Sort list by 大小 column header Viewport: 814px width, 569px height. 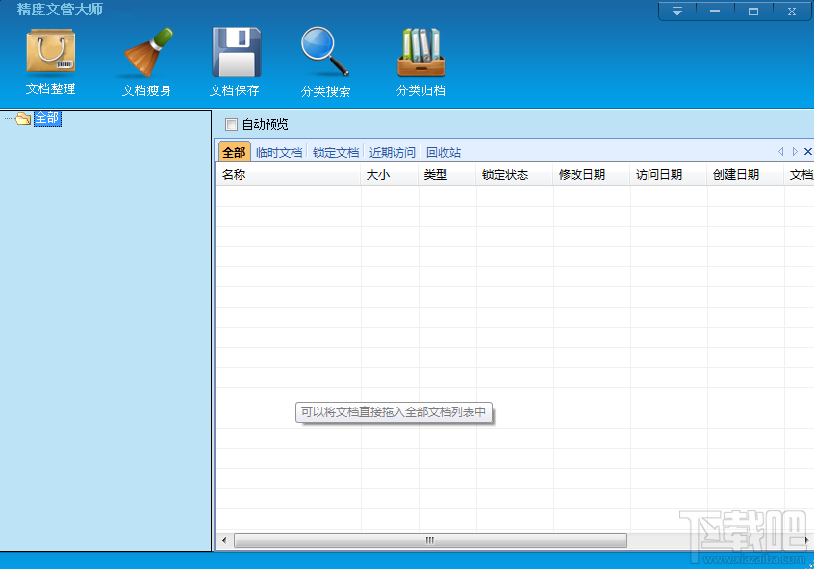390,175
